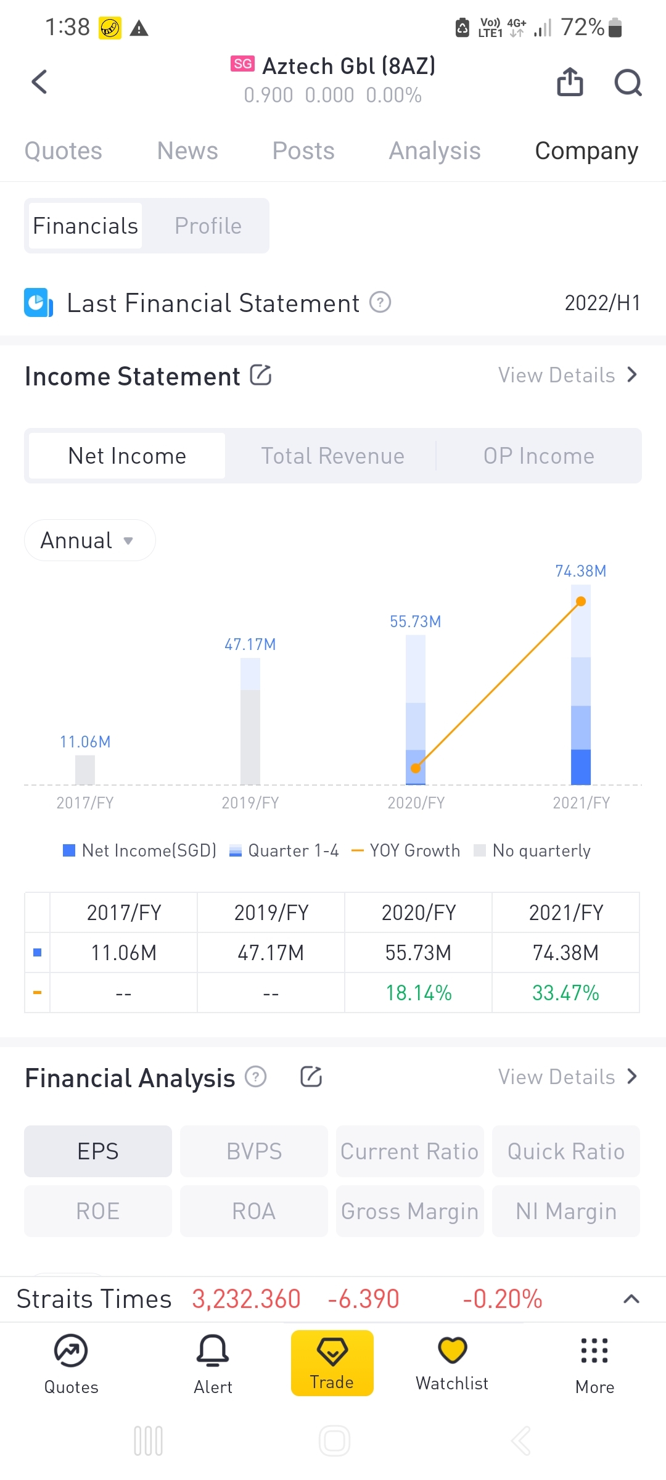
Task: Switch chart to OP Income
Action: click(x=539, y=456)
